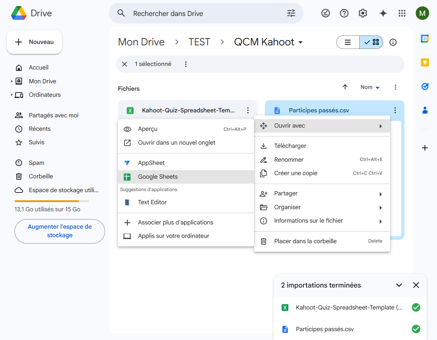Select 'Créer une copie' menu entry

(x=322, y=173)
